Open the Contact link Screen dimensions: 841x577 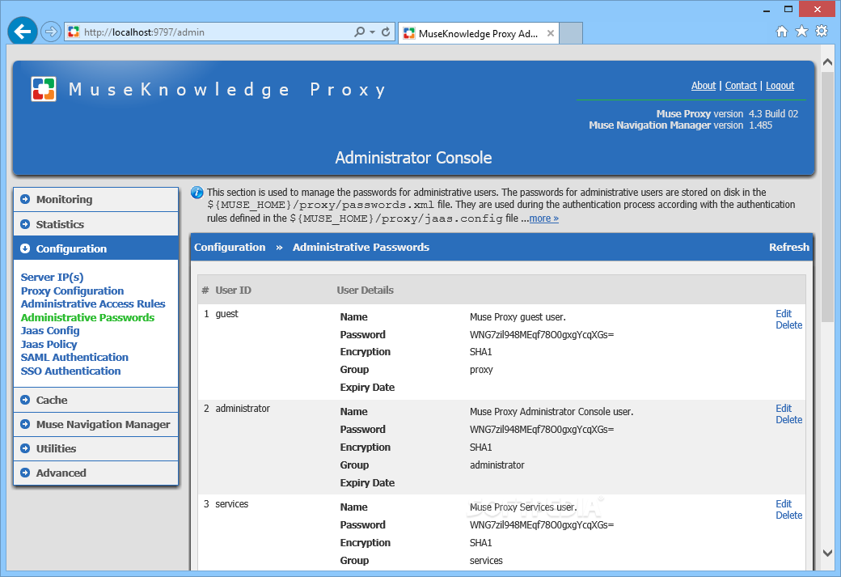[x=741, y=85]
